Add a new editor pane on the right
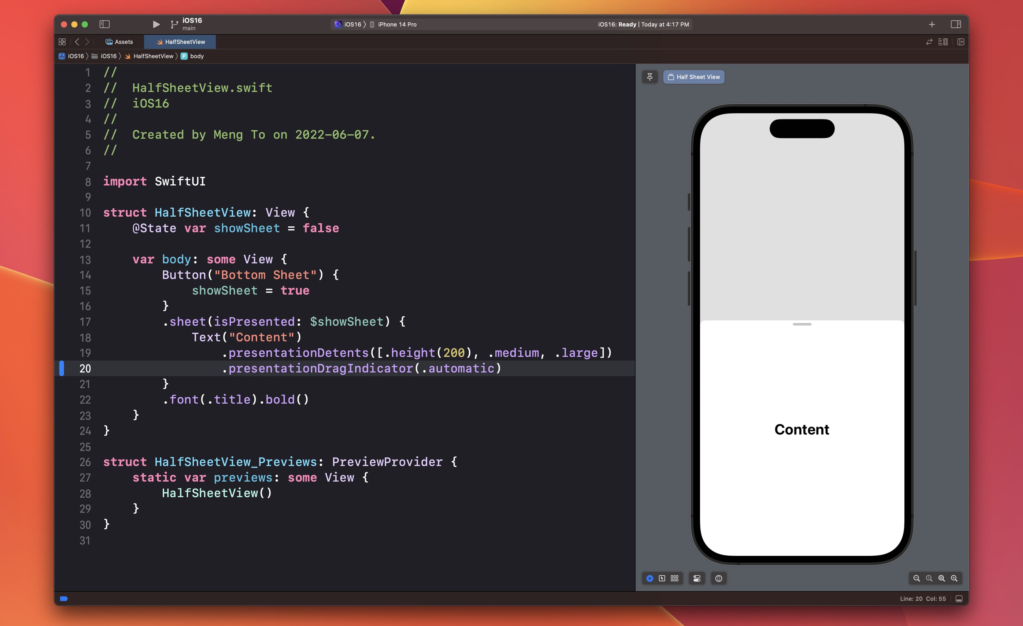 pyautogui.click(x=961, y=42)
